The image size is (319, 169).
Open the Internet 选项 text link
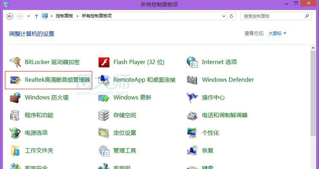219,62
